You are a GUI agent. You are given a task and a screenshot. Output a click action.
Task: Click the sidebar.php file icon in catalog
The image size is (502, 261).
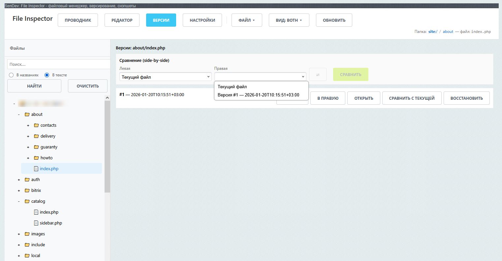[36, 223]
